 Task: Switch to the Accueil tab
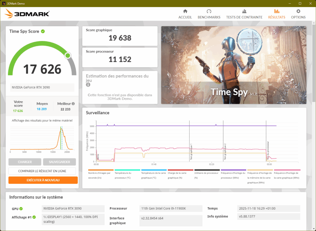tap(185, 12)
